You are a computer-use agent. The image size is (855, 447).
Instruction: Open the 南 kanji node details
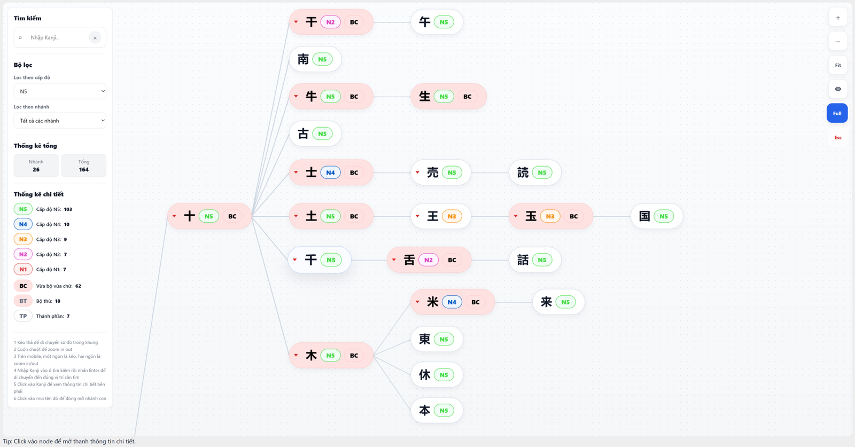pyautogui.click(x=304, y=59)
